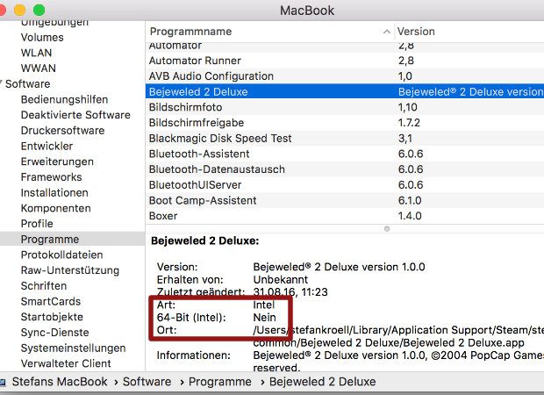Click the Version column header
This screenshot has width=544, height=395.
tap(416, 32)
